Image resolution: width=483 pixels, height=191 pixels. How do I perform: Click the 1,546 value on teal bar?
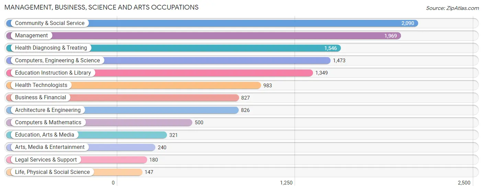click(330, 48)
